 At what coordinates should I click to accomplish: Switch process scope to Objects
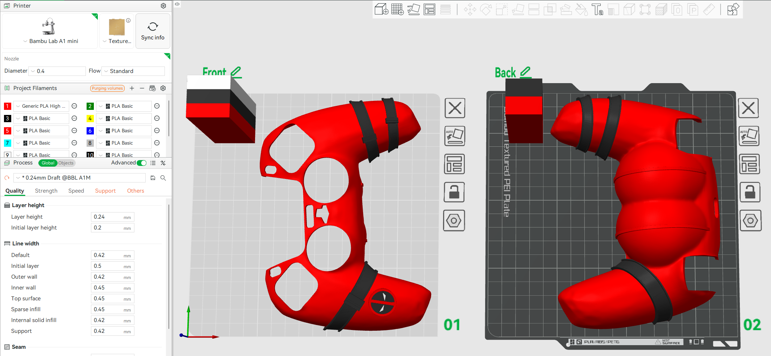point(66,163)
